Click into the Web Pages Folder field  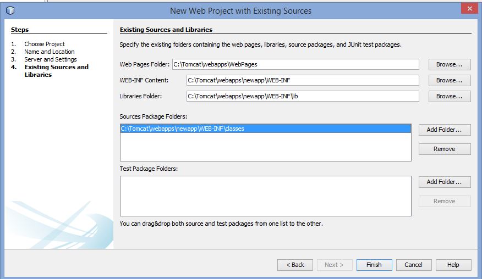pyautogui.click(x=295, y=64)
